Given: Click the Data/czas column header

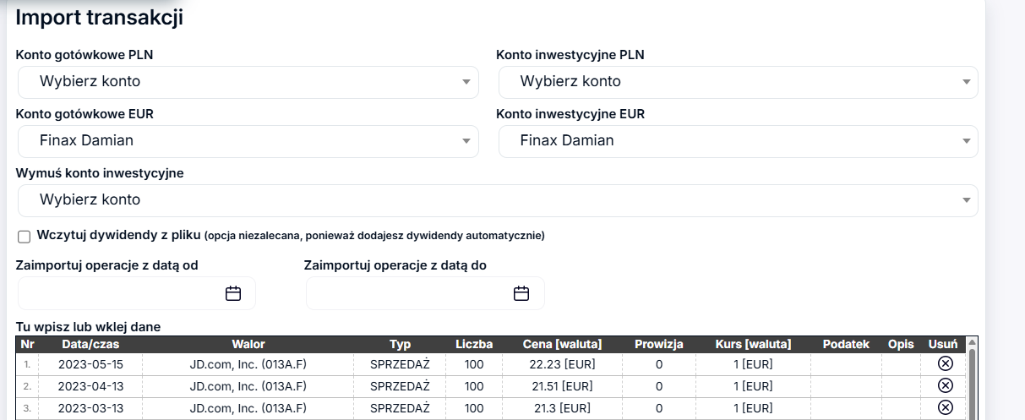Looking at the screenshot, I should [90, 344].
